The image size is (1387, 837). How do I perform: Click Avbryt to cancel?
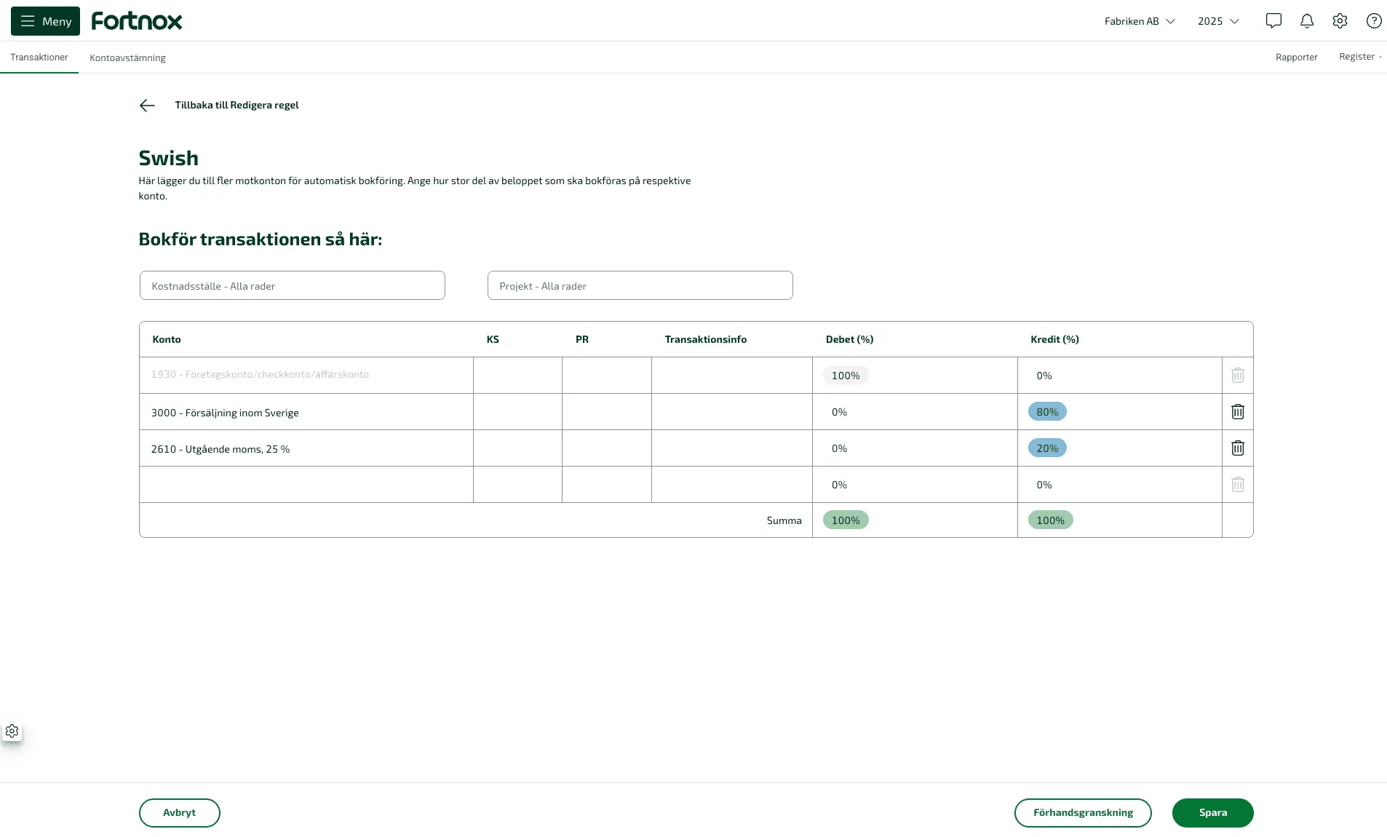[x=179, y=812]
